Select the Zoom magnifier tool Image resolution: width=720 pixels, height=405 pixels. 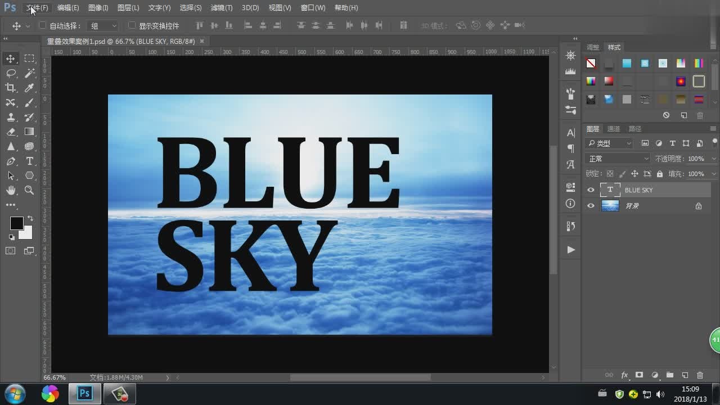point(29,190)
